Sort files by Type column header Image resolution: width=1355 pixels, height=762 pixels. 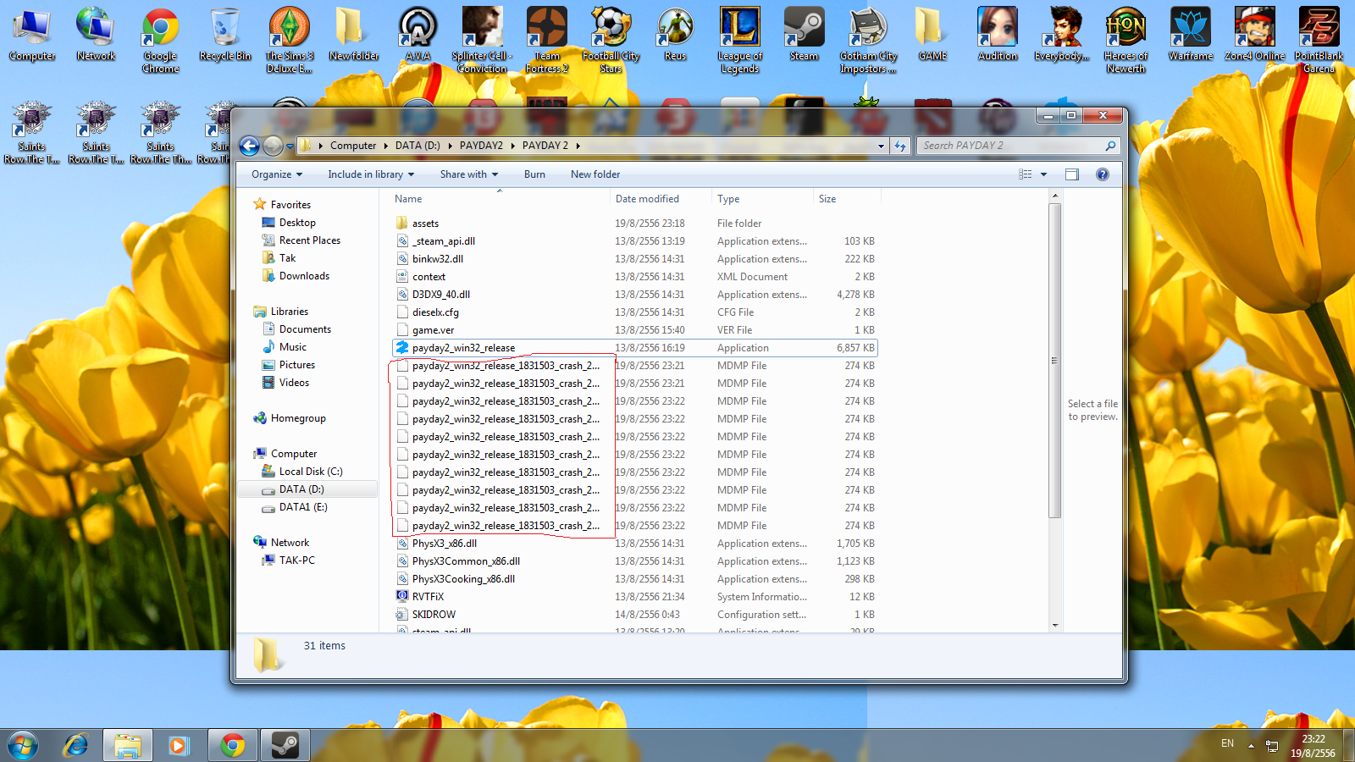762,199
